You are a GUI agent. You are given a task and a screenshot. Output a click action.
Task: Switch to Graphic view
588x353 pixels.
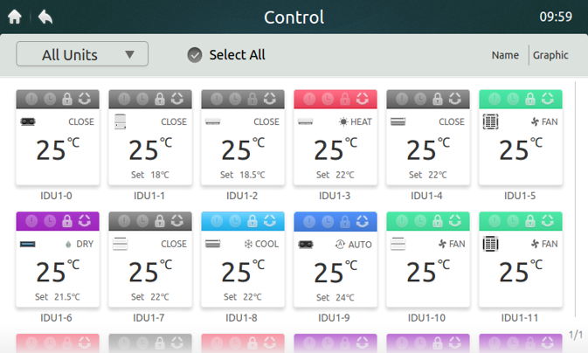coord(550,55)
